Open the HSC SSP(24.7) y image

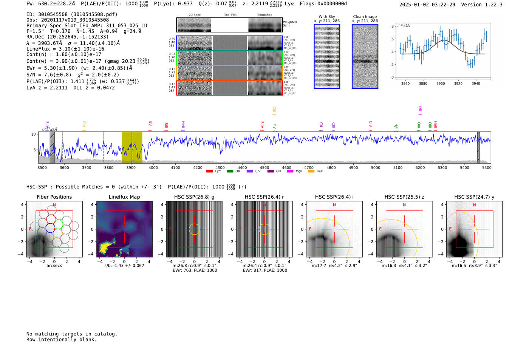pos(475,229)
